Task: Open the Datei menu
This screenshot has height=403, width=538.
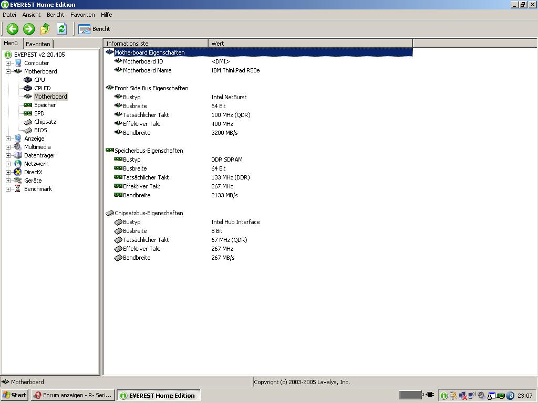Action: click(9, 15)
